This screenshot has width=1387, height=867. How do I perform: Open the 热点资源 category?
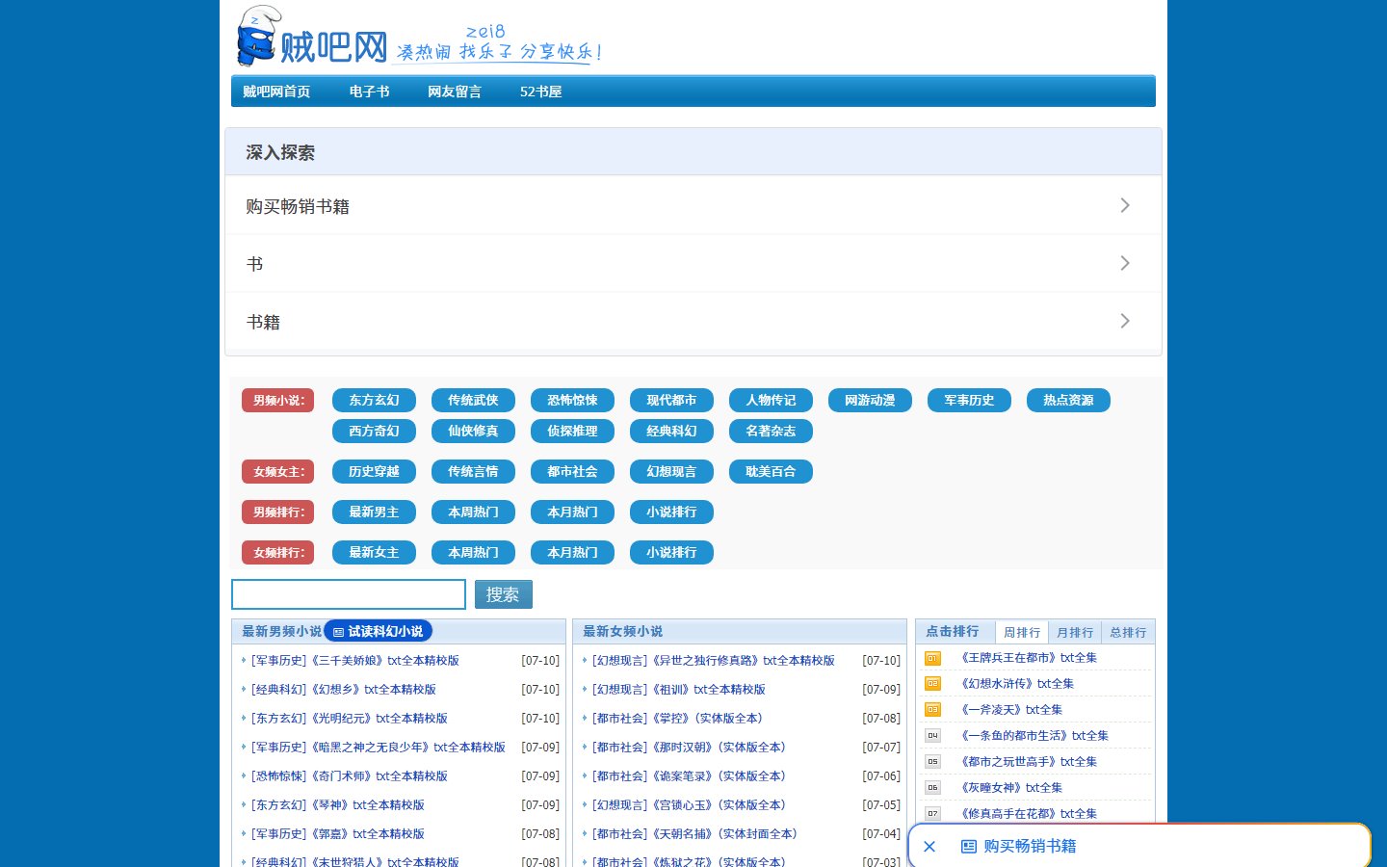pos(1068,401)
